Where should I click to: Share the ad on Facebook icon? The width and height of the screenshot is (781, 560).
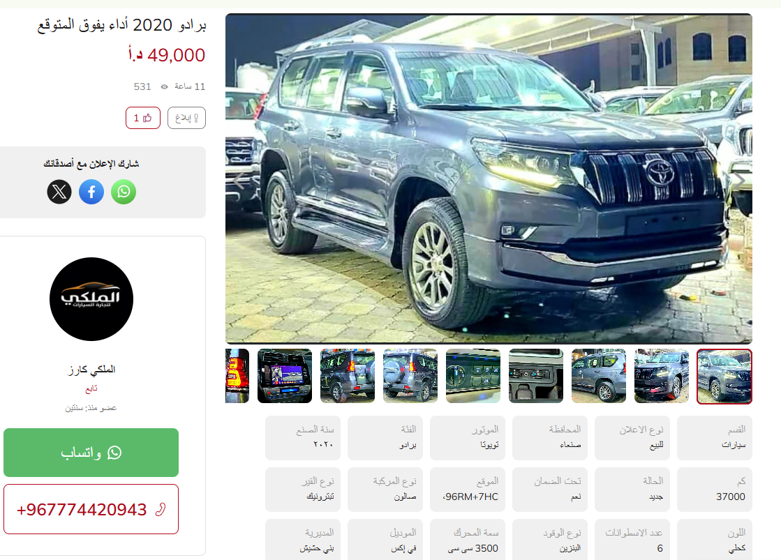(x=91, y=192)
